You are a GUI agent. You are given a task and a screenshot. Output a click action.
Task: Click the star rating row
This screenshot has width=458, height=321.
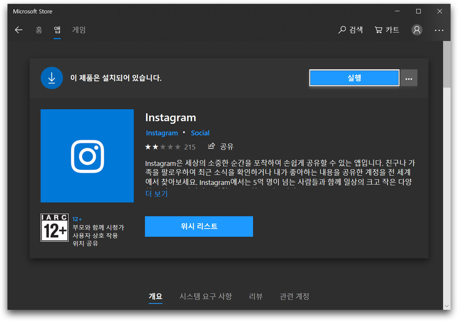click(x=163, y=147)
